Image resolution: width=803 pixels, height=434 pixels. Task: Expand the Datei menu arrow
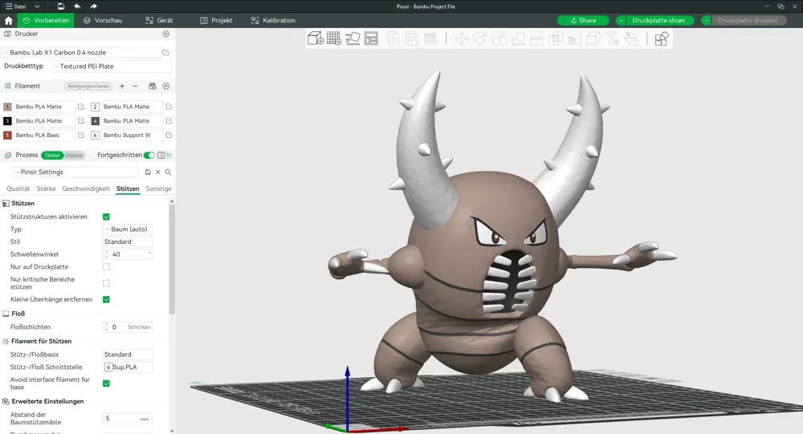(37, 6)
